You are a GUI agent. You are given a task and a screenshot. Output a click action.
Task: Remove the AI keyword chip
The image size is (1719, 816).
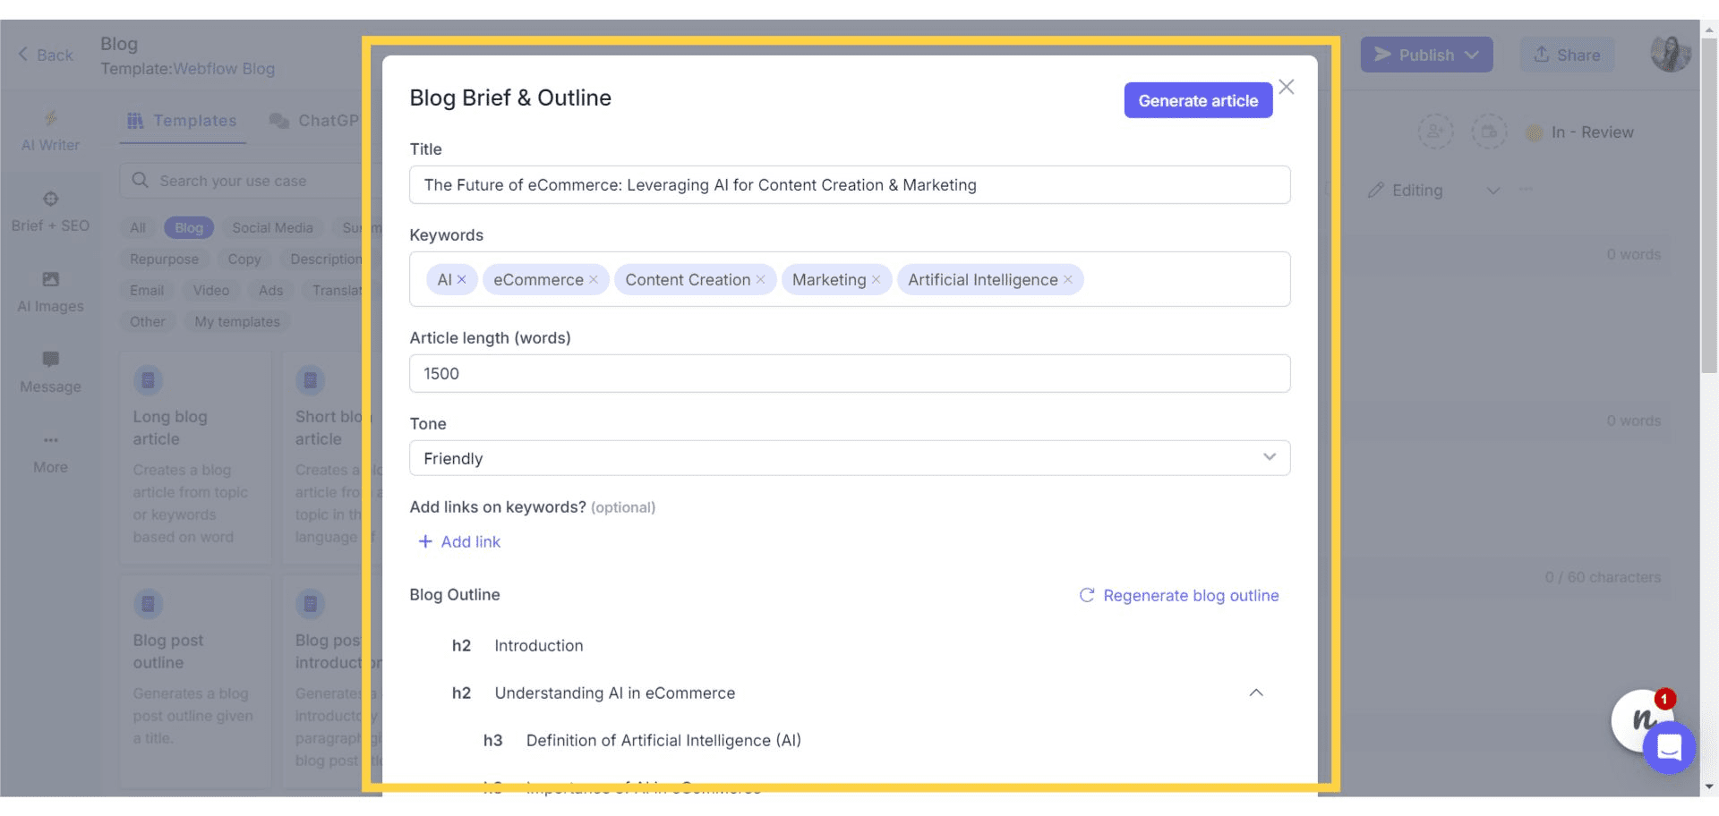(x=464, y=279)
